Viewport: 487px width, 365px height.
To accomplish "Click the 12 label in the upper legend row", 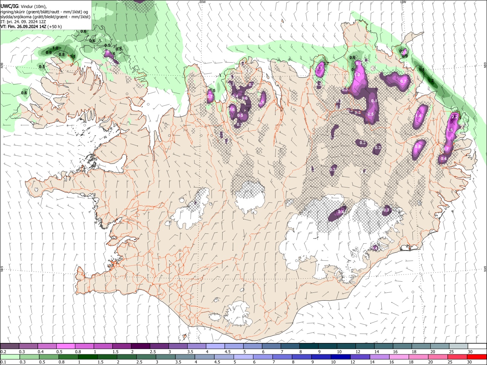I will tap(358, 352).
